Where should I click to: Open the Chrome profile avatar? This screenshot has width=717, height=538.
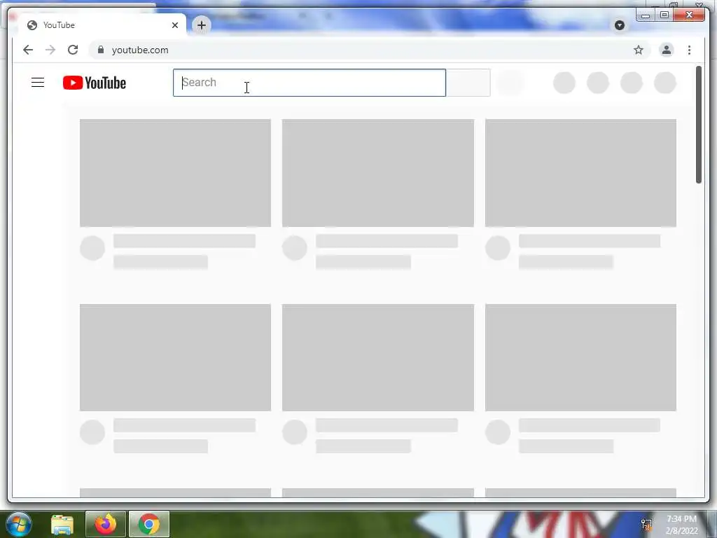pos(667,50)
